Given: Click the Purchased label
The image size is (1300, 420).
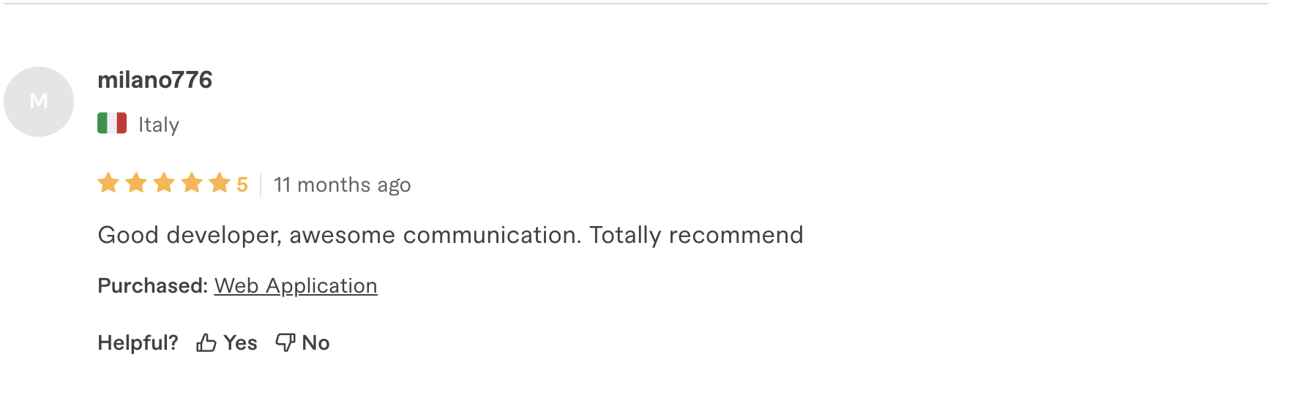Looking at the screenshot, I should 153,285.
